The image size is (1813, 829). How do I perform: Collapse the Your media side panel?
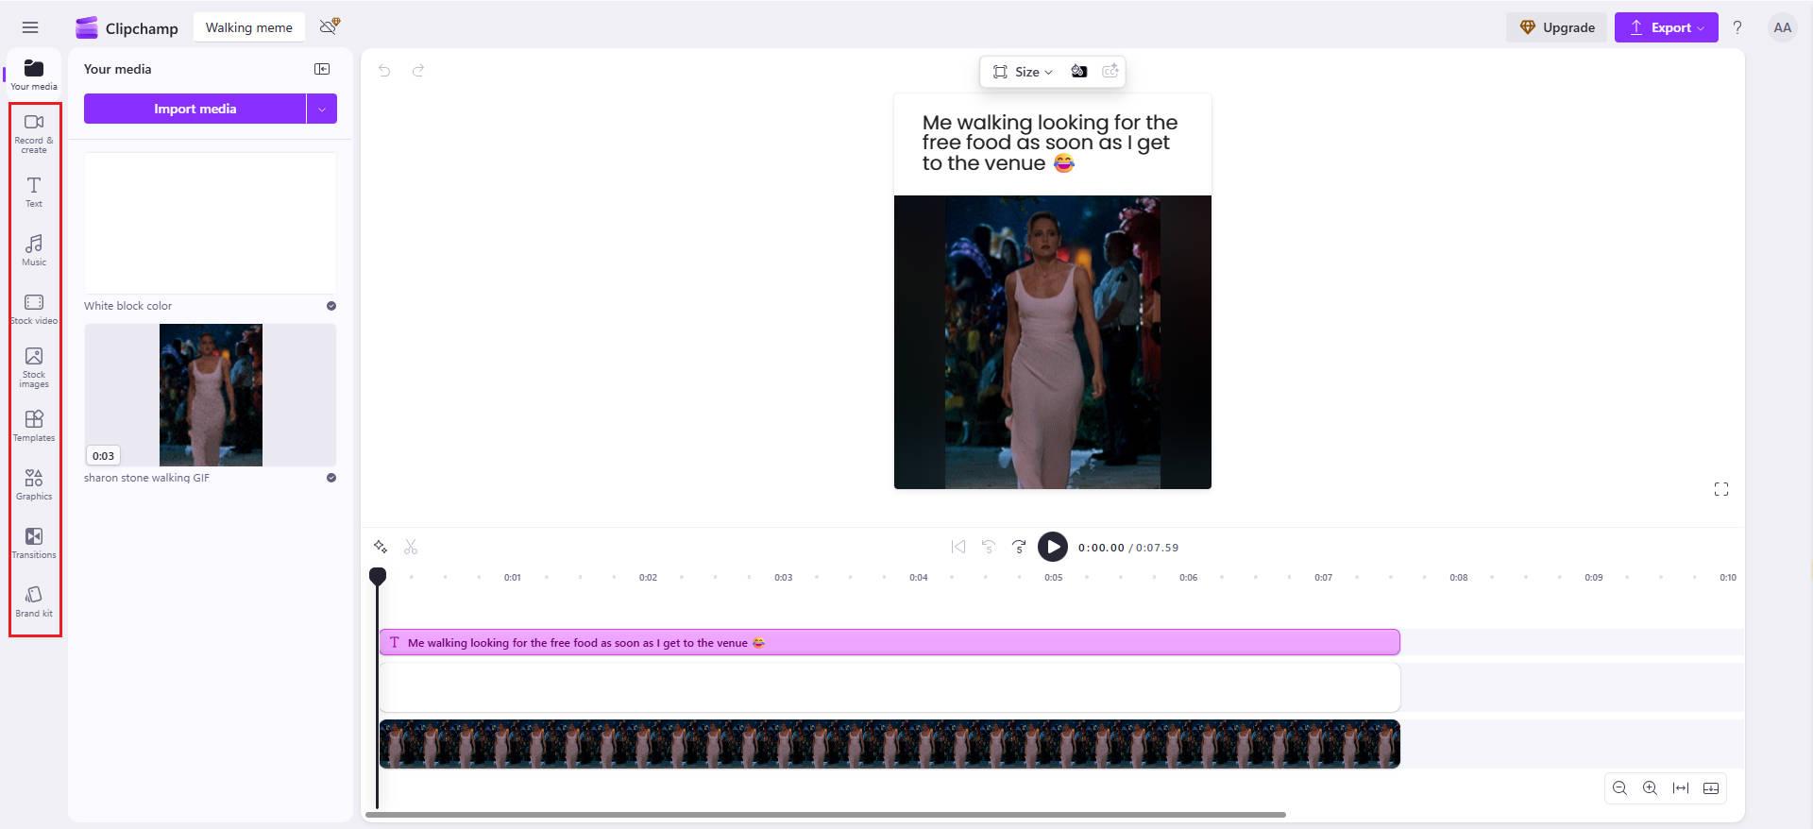coord(322,69)
